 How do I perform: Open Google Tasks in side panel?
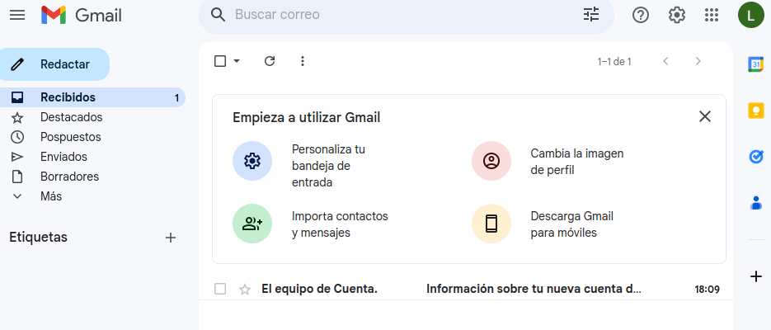click(755, 157)
